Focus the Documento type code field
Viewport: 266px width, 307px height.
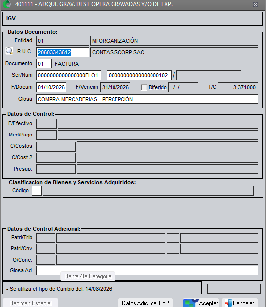pyautogui.click(x=44, y=64)
